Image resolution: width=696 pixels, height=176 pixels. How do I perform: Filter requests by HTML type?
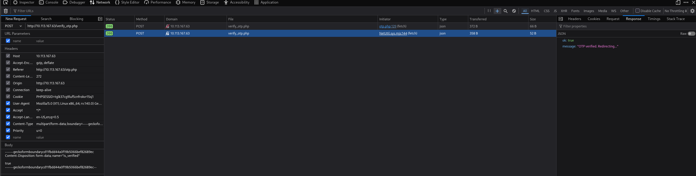click(x=535, y=11)
